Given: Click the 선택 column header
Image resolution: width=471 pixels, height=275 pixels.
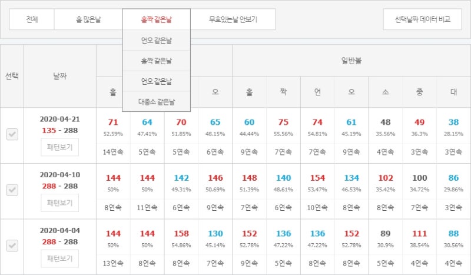Looking at the screenshot, I should [x=12, y=76].
